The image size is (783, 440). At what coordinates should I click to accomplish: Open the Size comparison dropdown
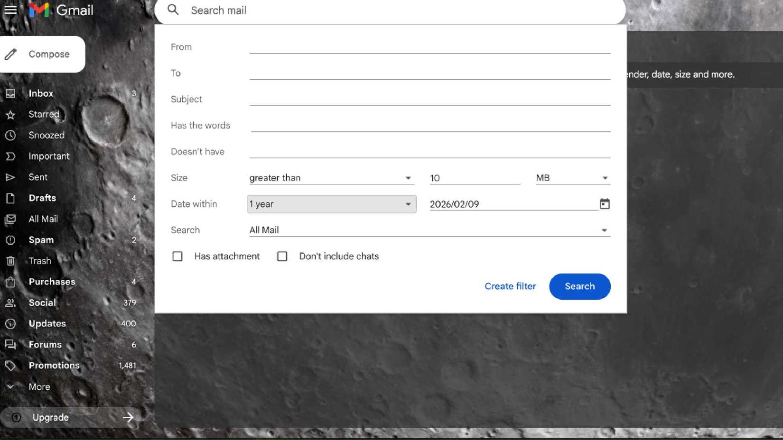click(x=331, y=178)
